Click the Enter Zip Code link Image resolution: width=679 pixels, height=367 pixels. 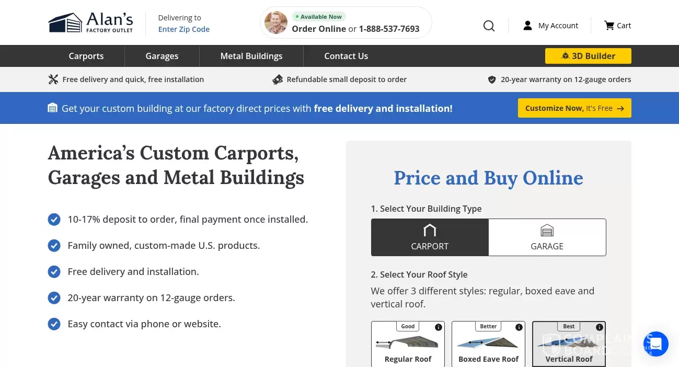click(x=183, y=29)
